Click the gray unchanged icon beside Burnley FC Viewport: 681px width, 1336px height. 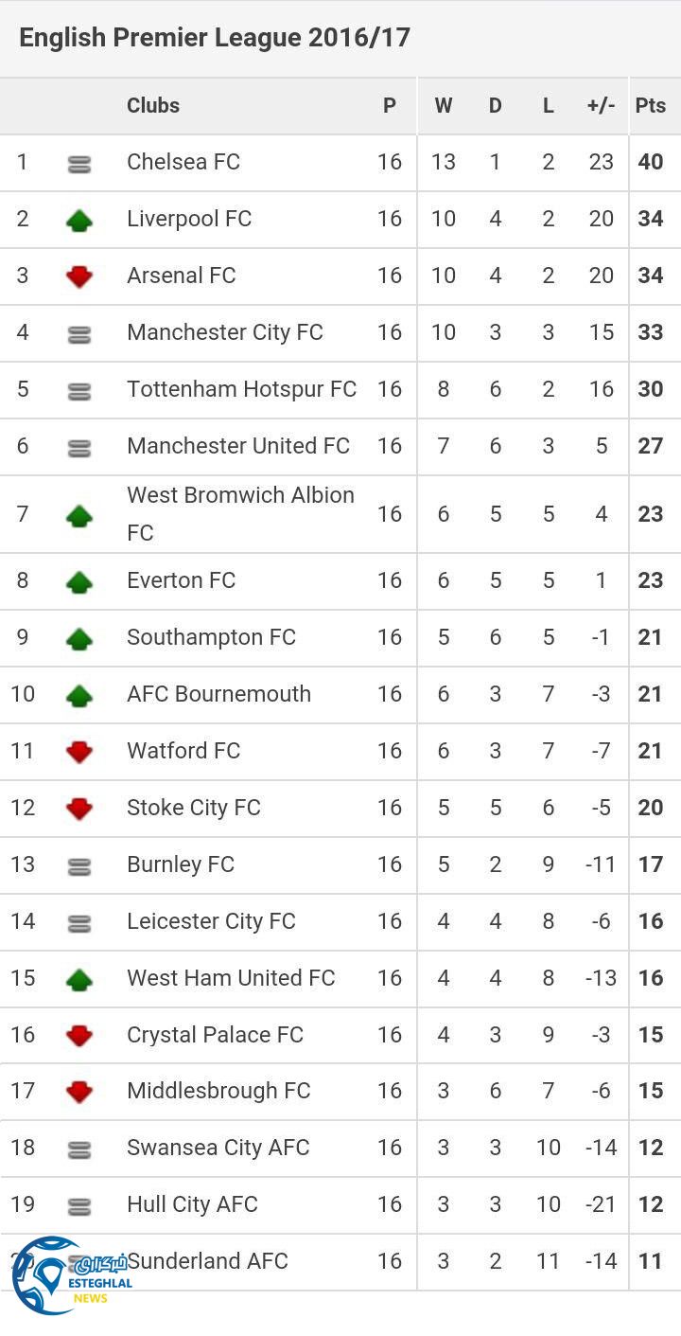pyautogui.click(x=79, y=865)
